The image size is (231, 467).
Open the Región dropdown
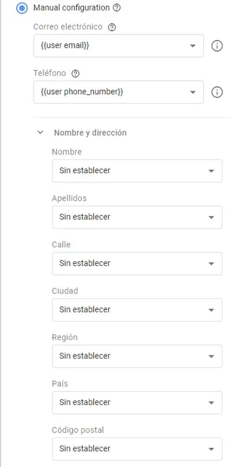click(x=137, y=356)
